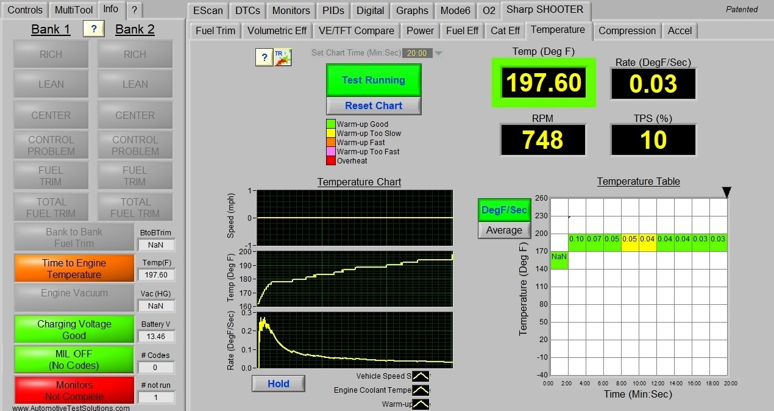Image resolution: width=774 pixels, height=411 pixels.
Task: Select the MultiTool tab
Action: click(x=73, y=9)
